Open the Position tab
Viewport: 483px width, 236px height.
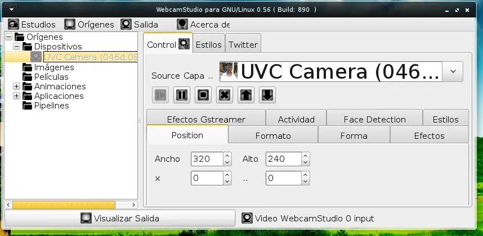click(187, 135)
